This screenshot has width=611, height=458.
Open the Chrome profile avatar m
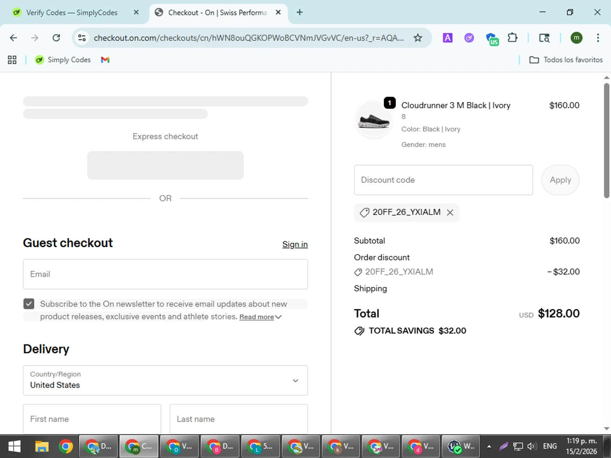[x=576, y=38]
